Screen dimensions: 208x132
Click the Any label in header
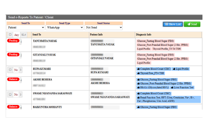coord(17,35)
